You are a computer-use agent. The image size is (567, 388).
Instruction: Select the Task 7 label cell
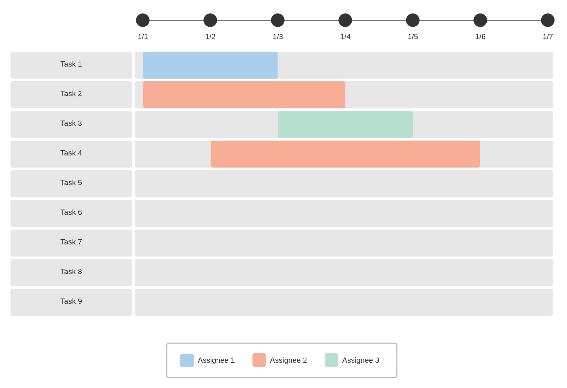click(71, 243)
